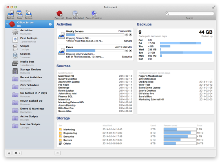This screenshot has height=162, width=221.
Task: Open the Media Sets icon
Action: click(x=15, y=63)
